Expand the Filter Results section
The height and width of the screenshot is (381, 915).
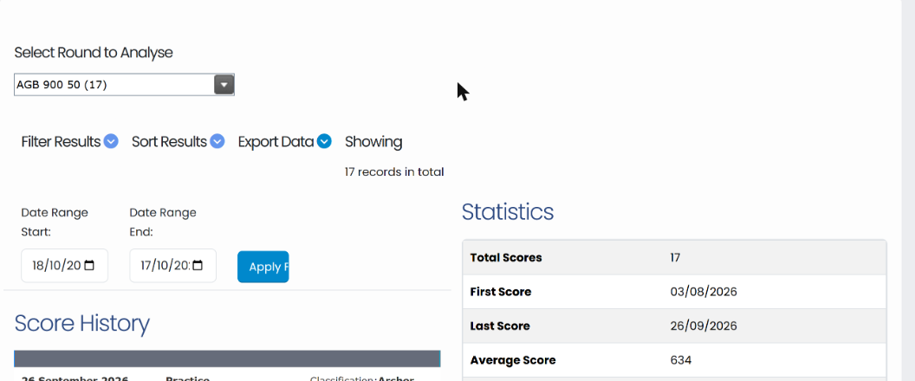112,142
